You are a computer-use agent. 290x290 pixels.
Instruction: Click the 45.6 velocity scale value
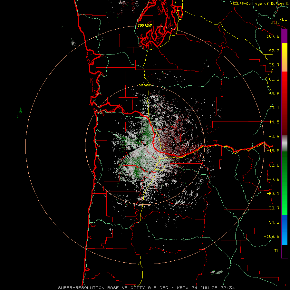pyautogui.click(x=274, y=93)
